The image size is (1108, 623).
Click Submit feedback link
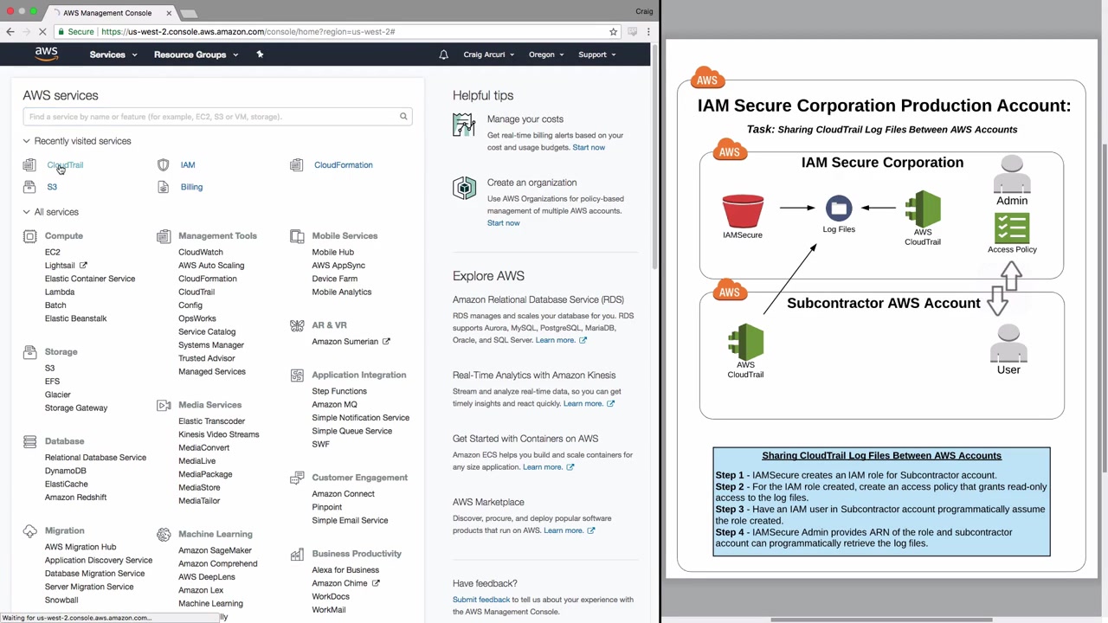(481, 600)
